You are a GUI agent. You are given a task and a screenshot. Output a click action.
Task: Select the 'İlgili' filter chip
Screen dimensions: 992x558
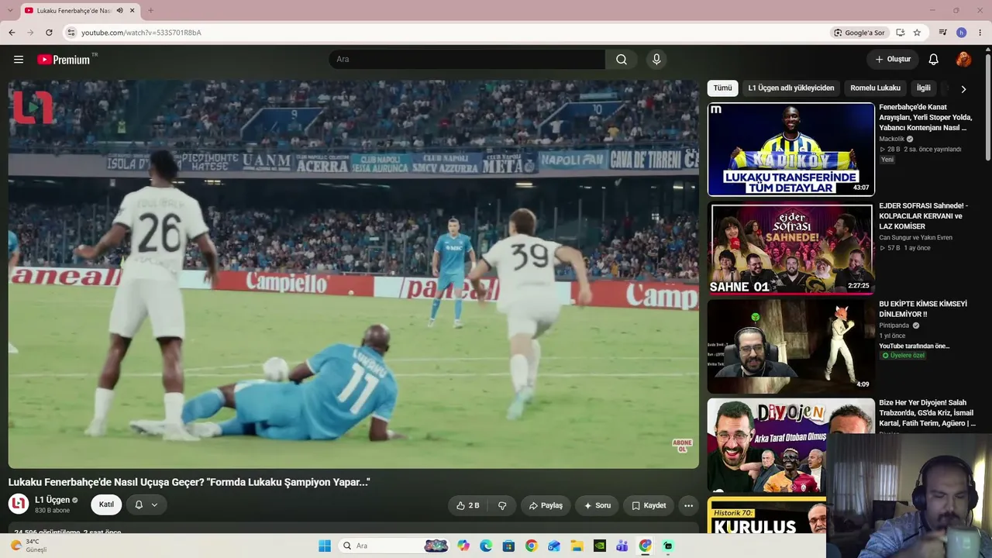click(x=924, y=88)
